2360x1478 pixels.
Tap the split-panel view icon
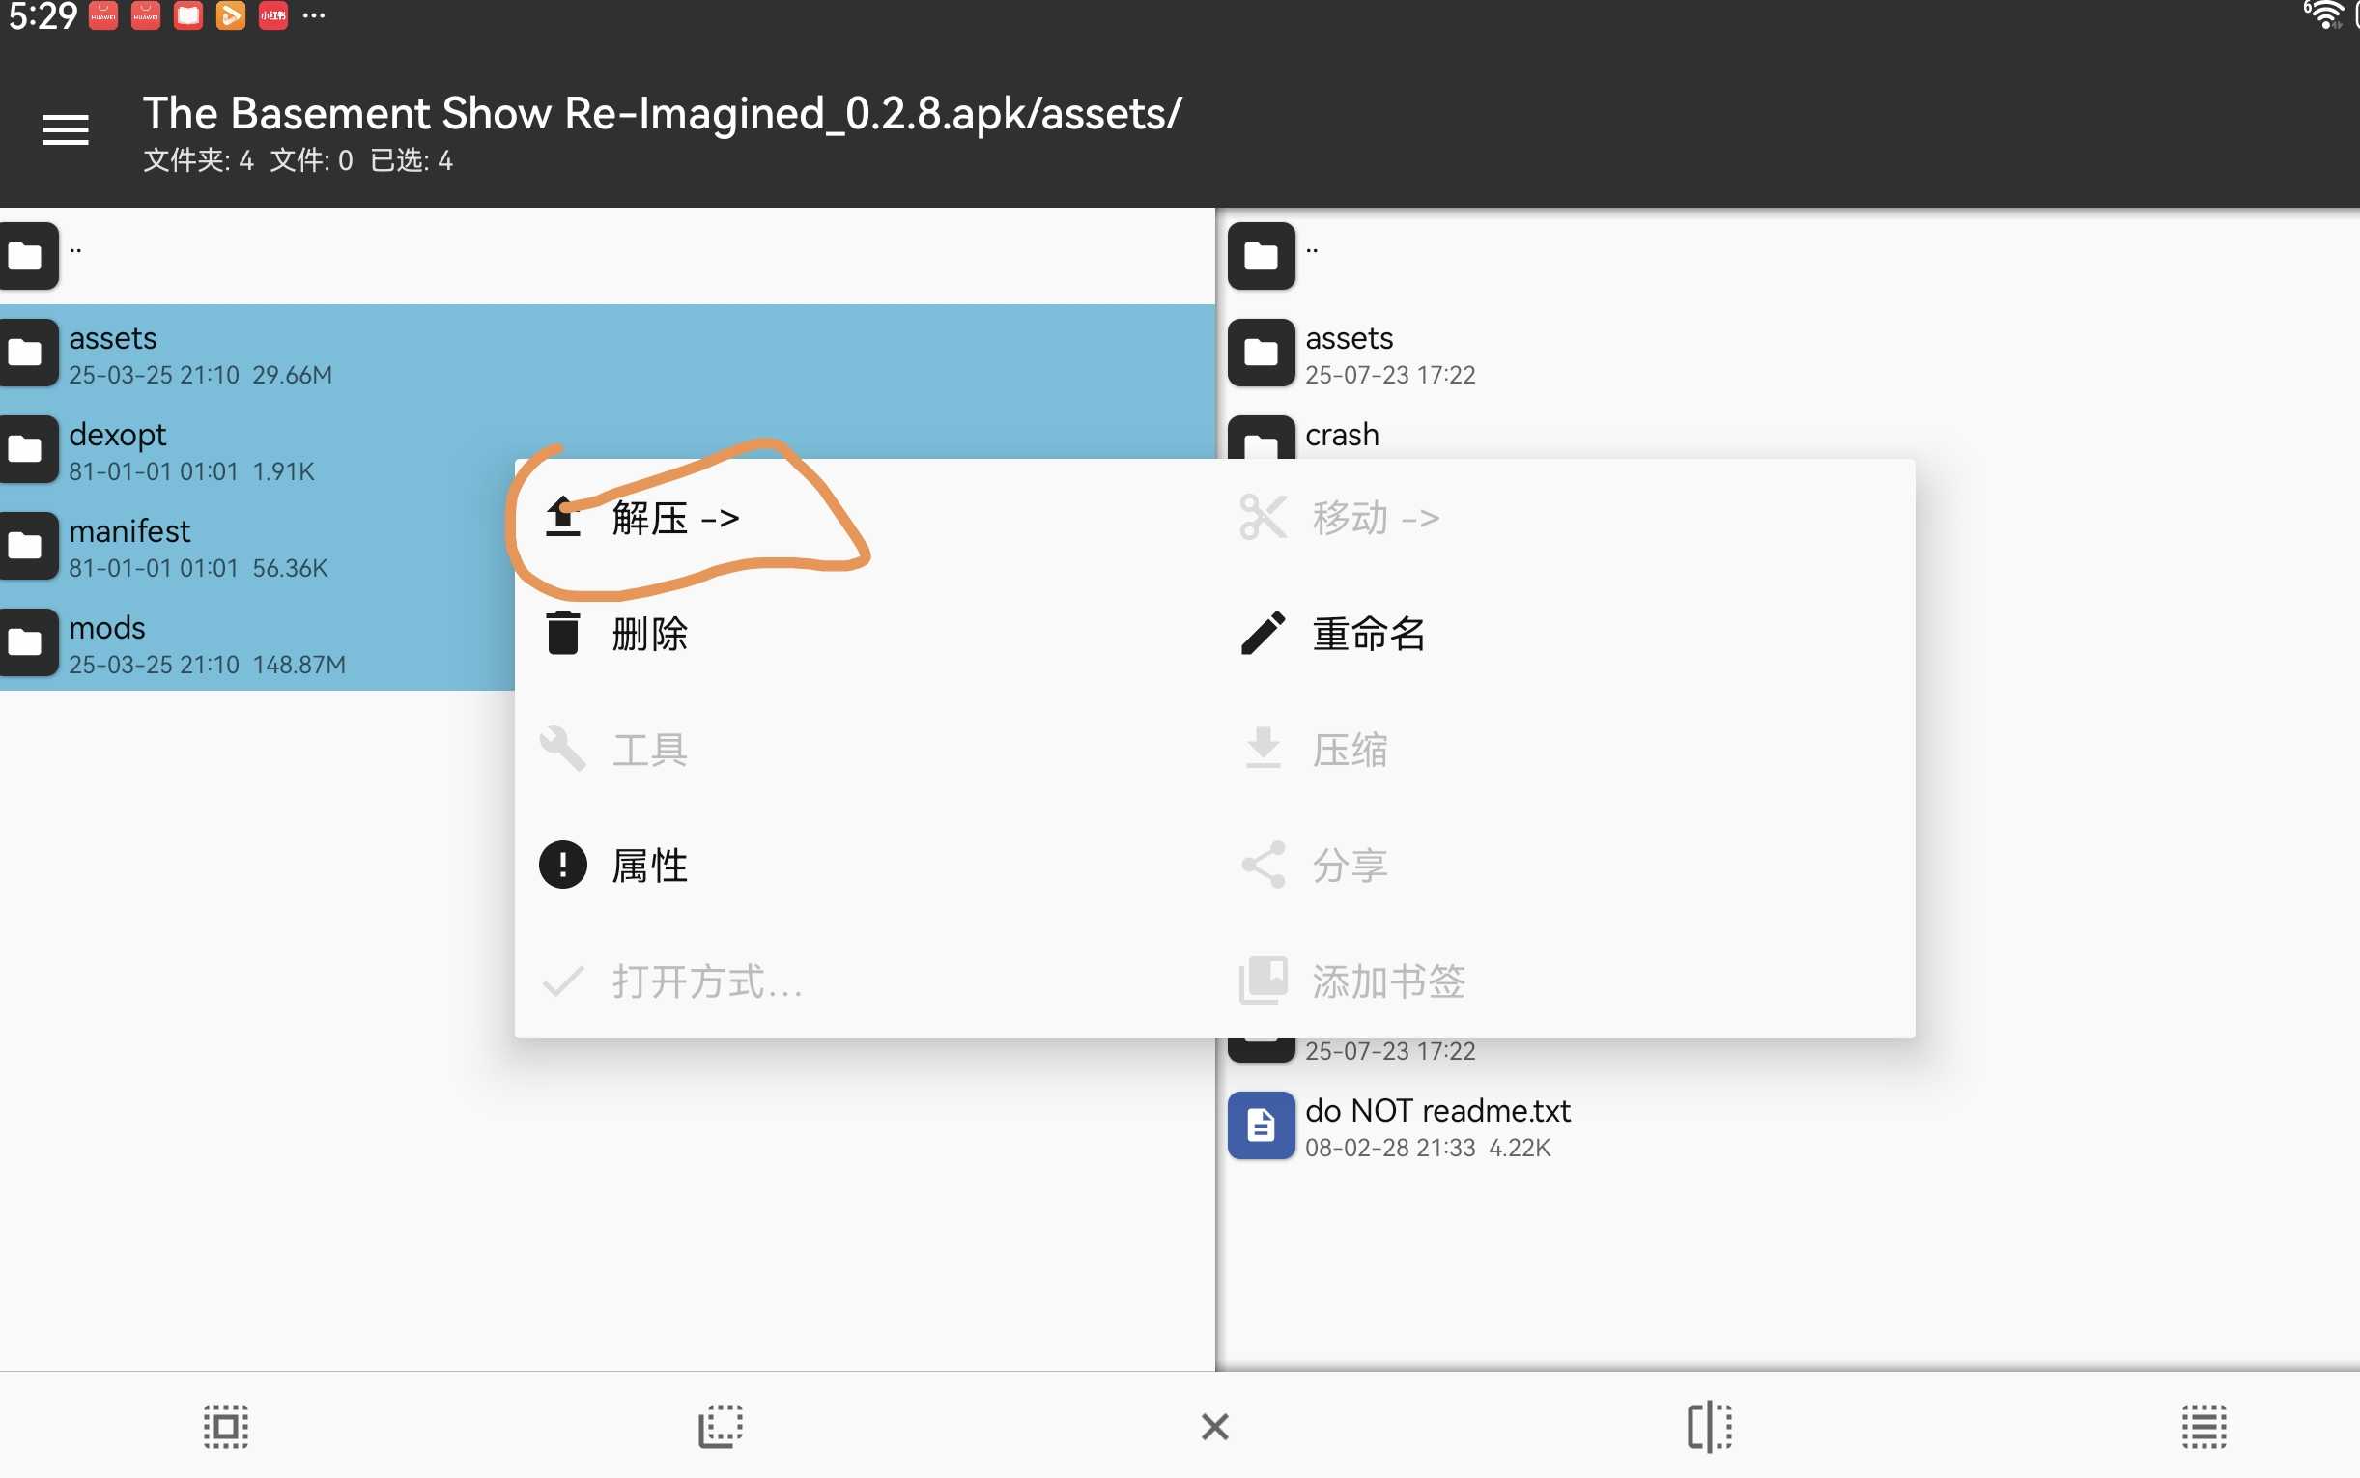pyautogui.click(x=1709, y=1426)
